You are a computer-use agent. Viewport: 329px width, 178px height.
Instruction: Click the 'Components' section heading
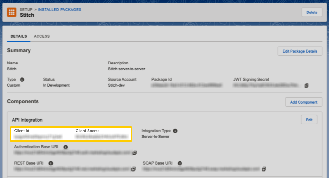click(x=23, y=101)
